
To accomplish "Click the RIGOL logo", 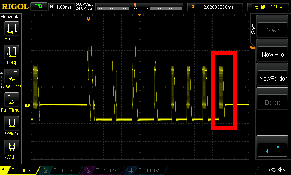I will pyautogui.click(x=15, y=7).
